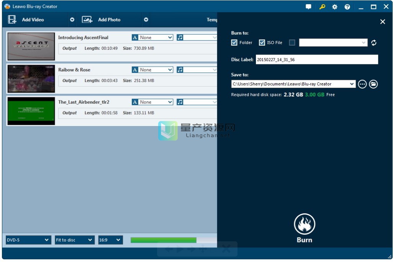Click the Add Photo button label
This screenshot has width=393, height=262.
109,20
